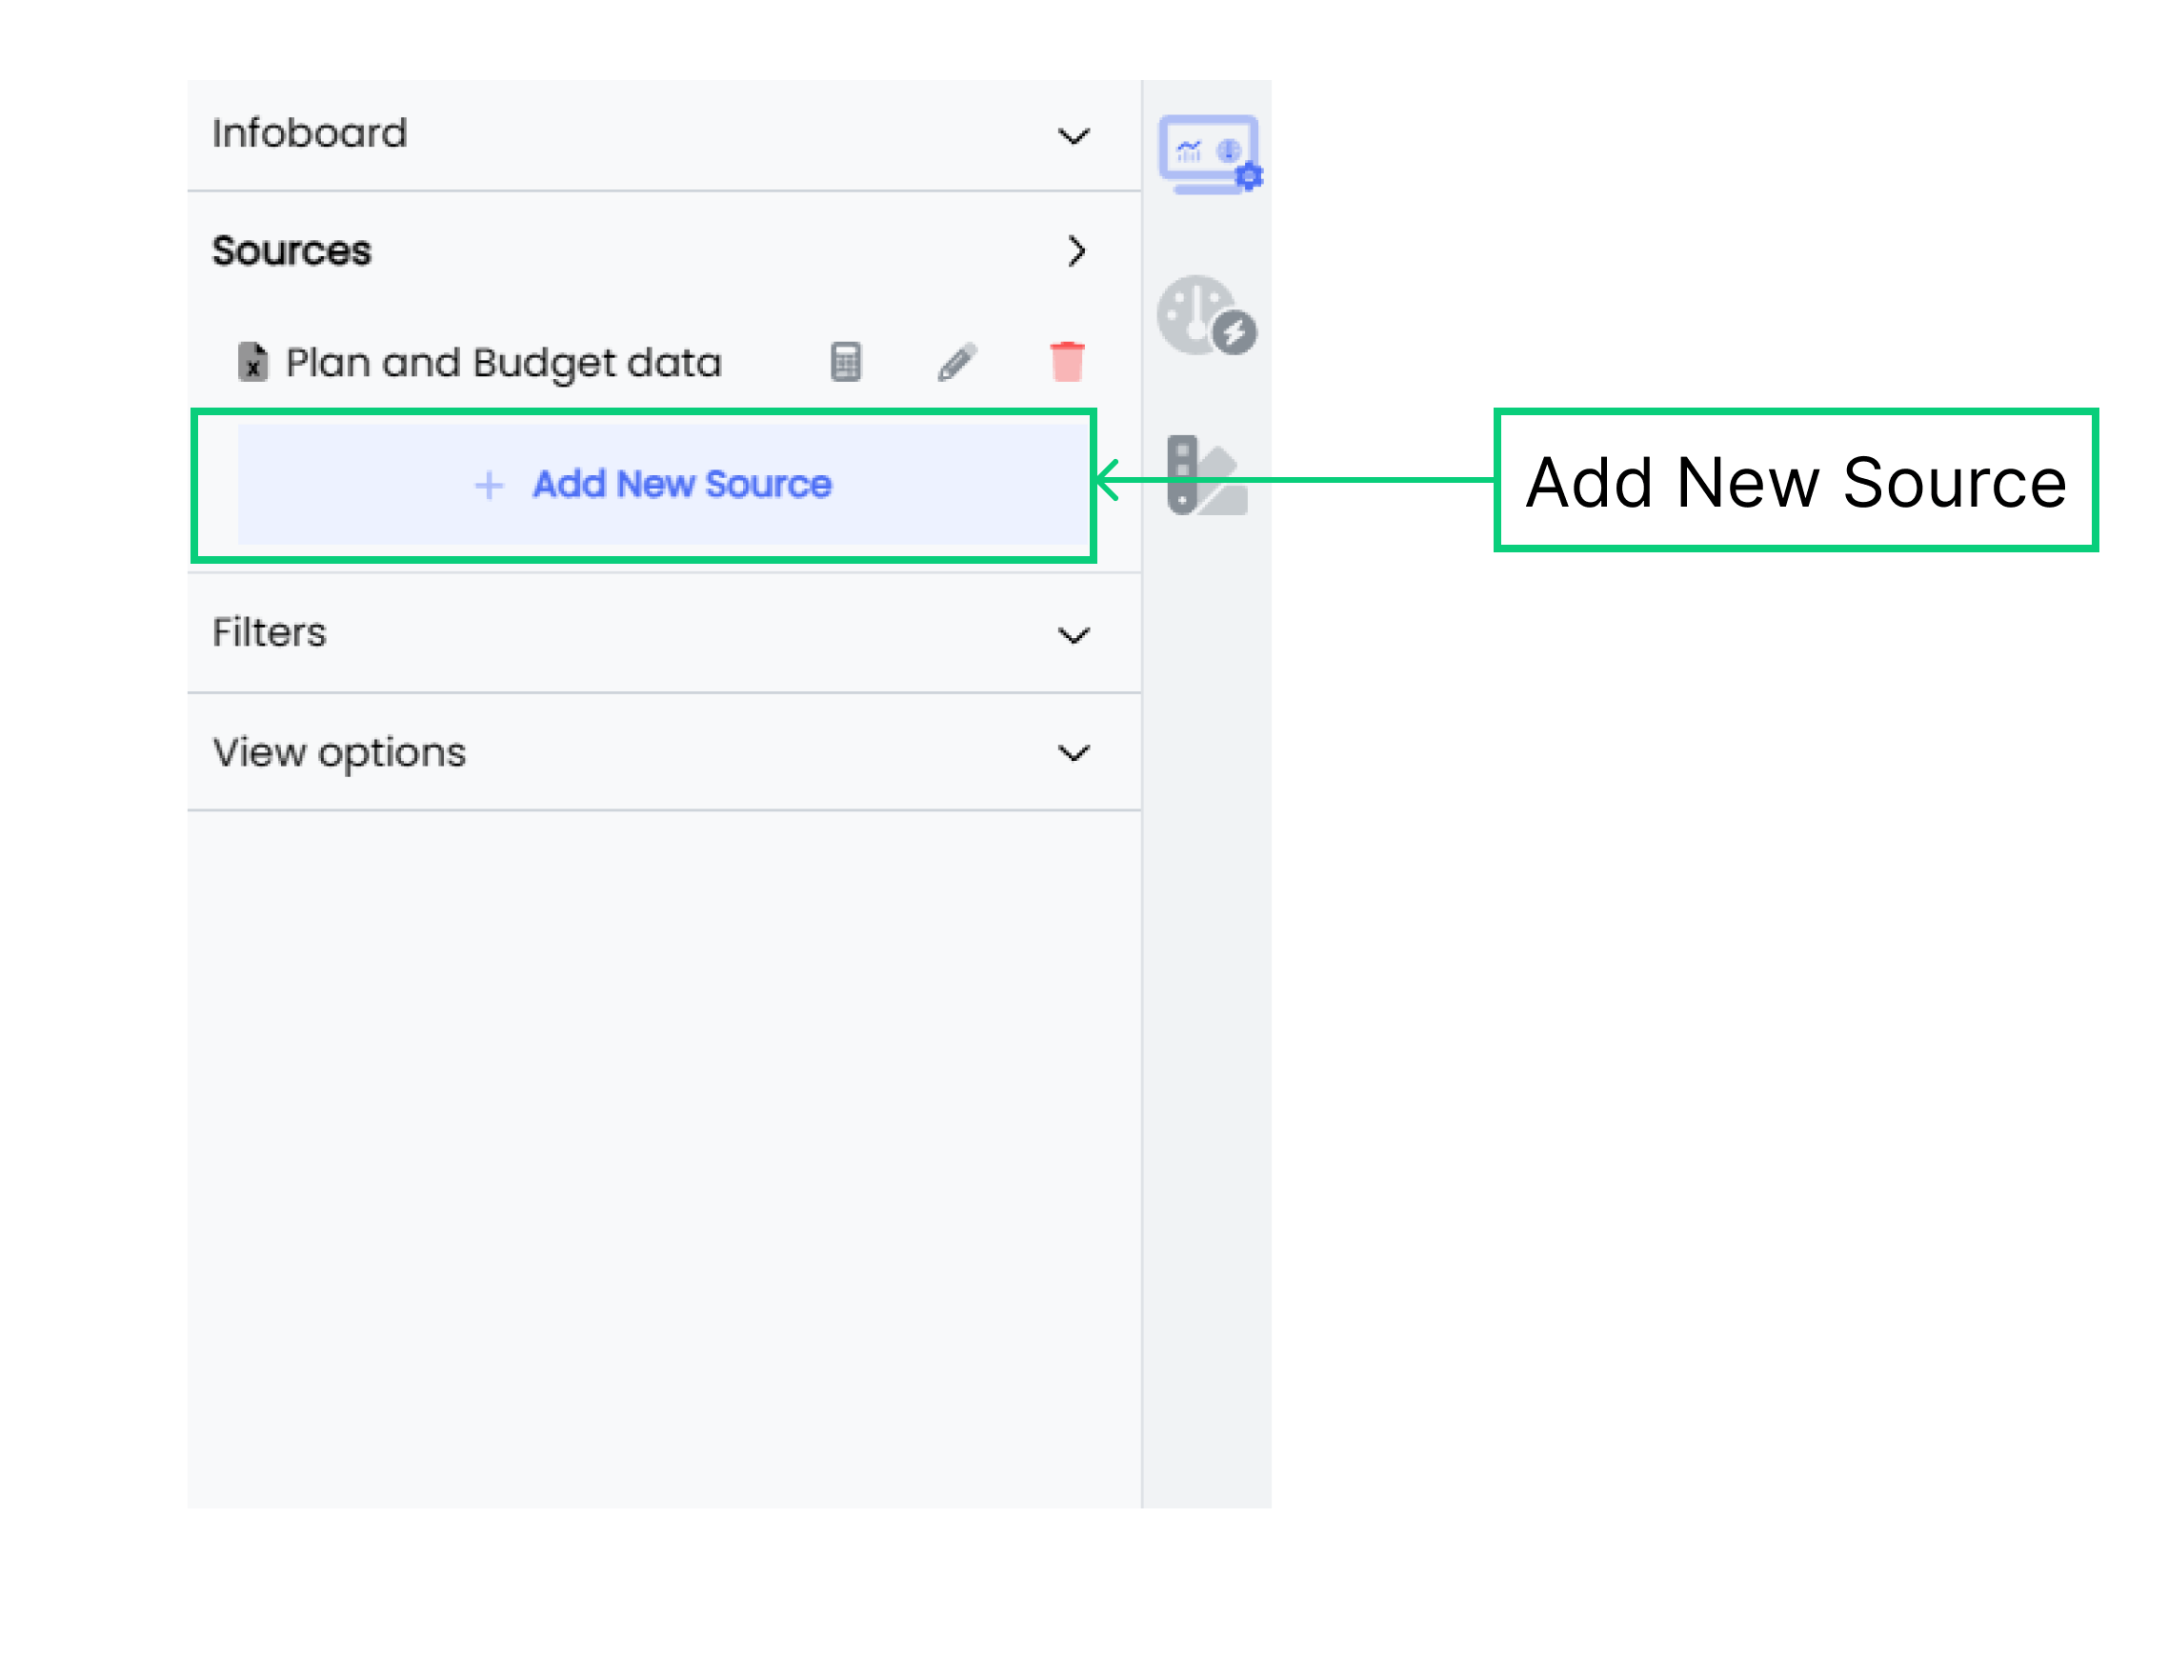Select the Plan and Budget data source
The image size is (2168, 1657).
pos(503,363)
